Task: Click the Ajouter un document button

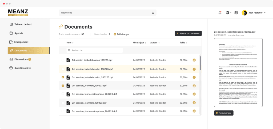Action: click(188, 33)
